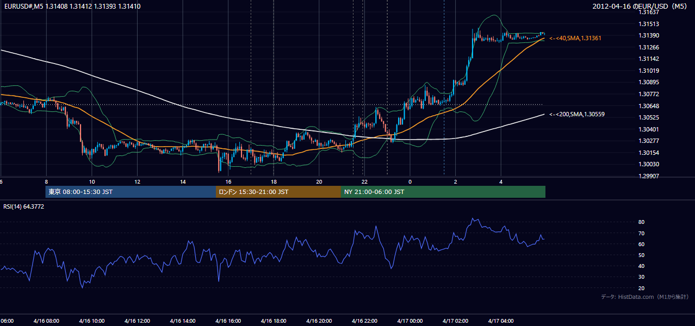Image resolution: width=695 pixels, height=326 pixels.
Task: Click price axis value 1.30030
Action: pos(649,165)
